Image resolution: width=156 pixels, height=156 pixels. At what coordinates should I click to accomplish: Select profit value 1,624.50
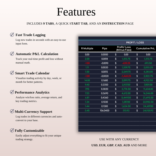click(x=126, y=106)
